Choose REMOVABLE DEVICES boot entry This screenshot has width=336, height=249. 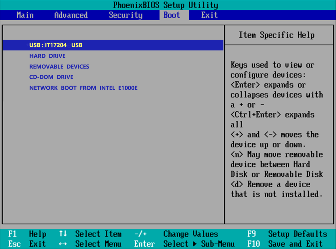pyautogui.click(x=59, y=67)
